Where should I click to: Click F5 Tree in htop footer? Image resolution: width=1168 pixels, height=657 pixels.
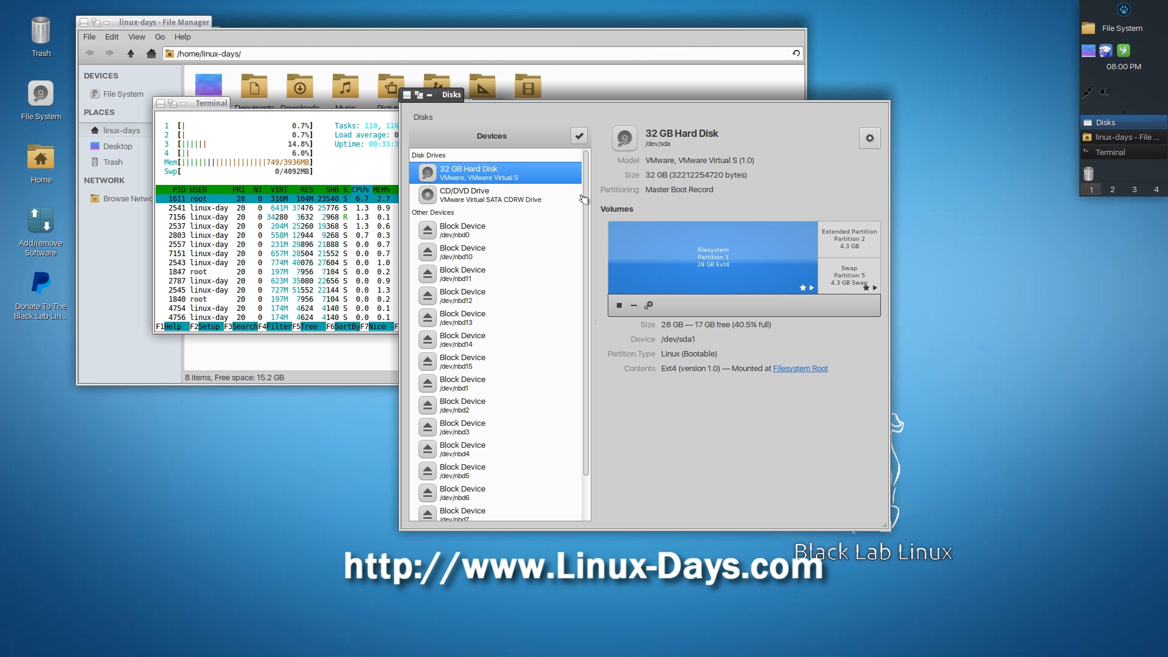point(309,327)
